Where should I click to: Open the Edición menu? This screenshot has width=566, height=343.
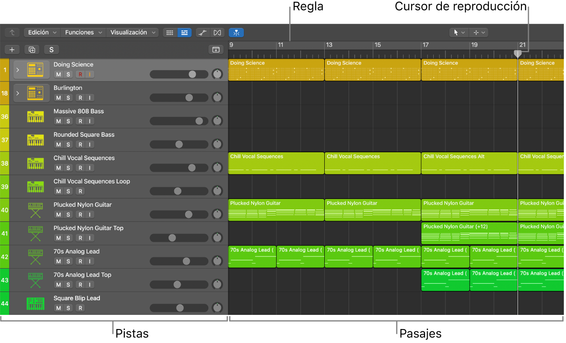42,32
